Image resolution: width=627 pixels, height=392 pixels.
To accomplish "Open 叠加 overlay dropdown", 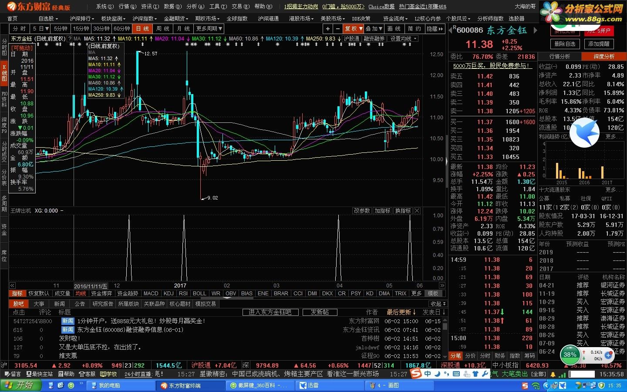I will tap(374, 29).
